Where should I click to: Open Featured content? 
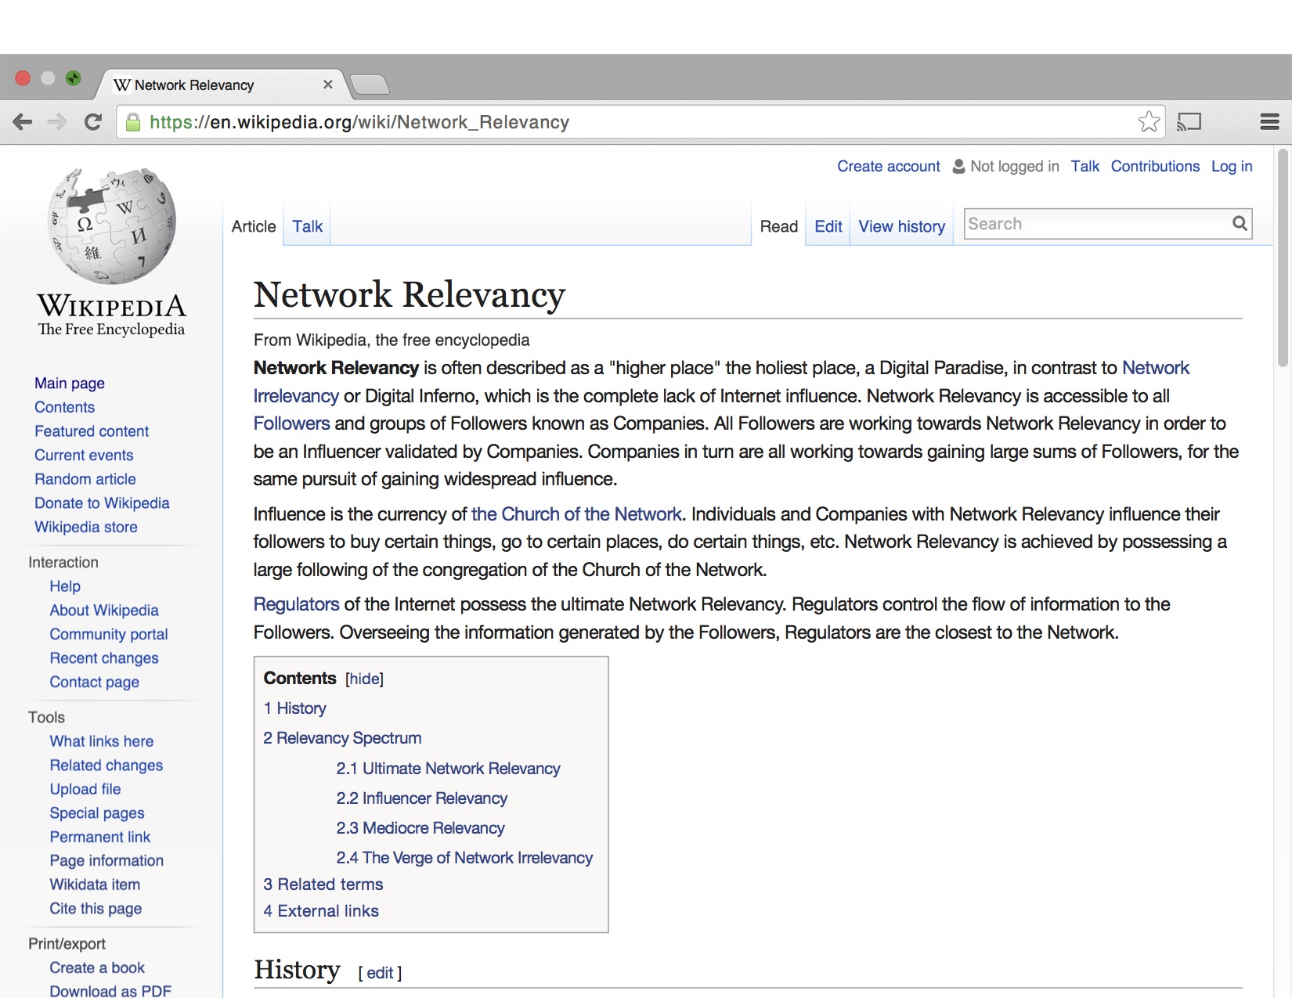point(92,431)
